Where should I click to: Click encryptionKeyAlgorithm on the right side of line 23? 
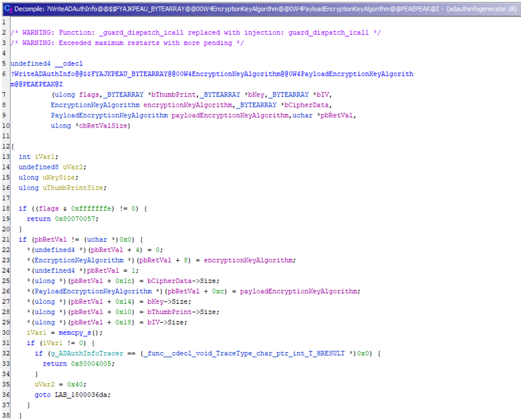point(248,260)
